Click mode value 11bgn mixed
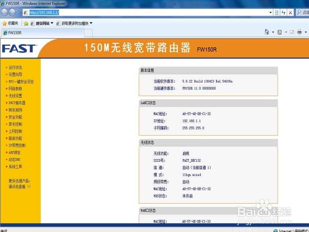The image size is (309, 232). pyautogui.click(x=192, y=175)
